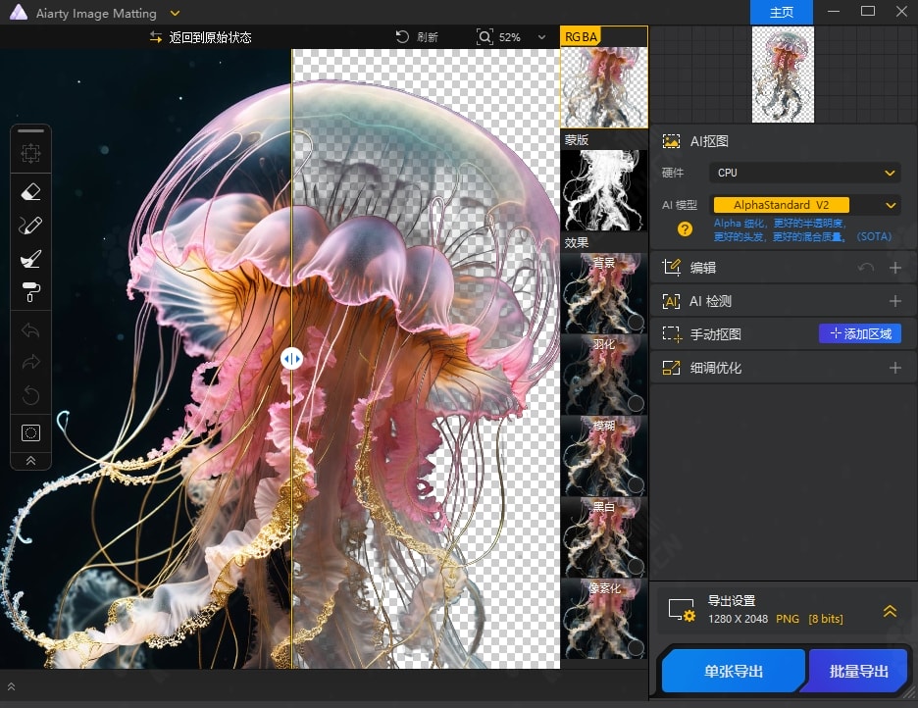Click the before/after comparison slider handle
Screen dimensions: 918x708
click(291, 359)
